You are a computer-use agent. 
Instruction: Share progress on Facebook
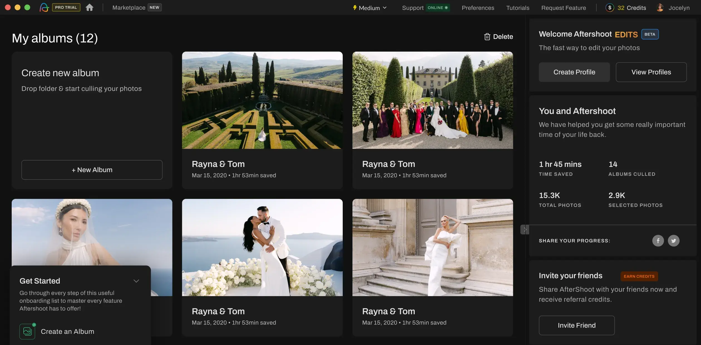point(658,241)
